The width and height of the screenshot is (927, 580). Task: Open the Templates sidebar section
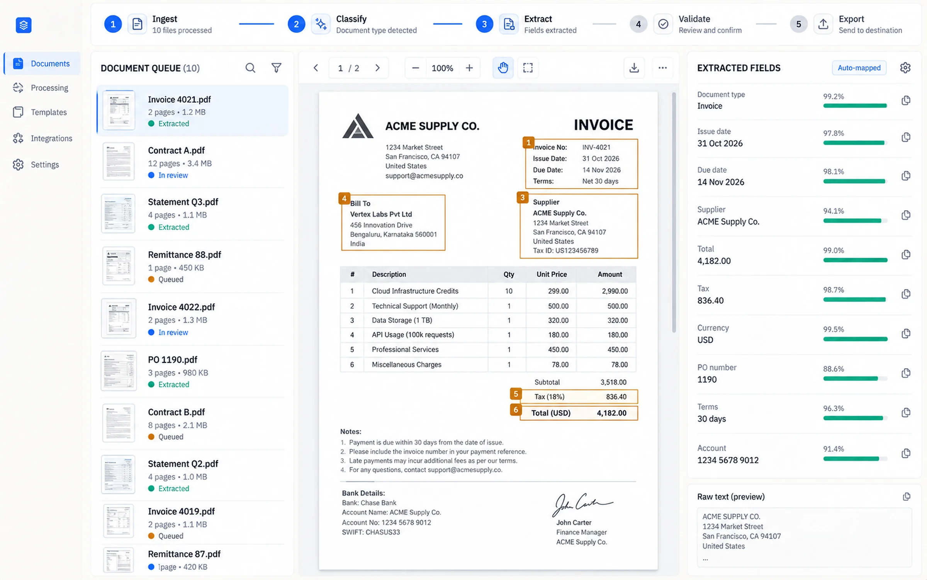[x=42, y=112]
